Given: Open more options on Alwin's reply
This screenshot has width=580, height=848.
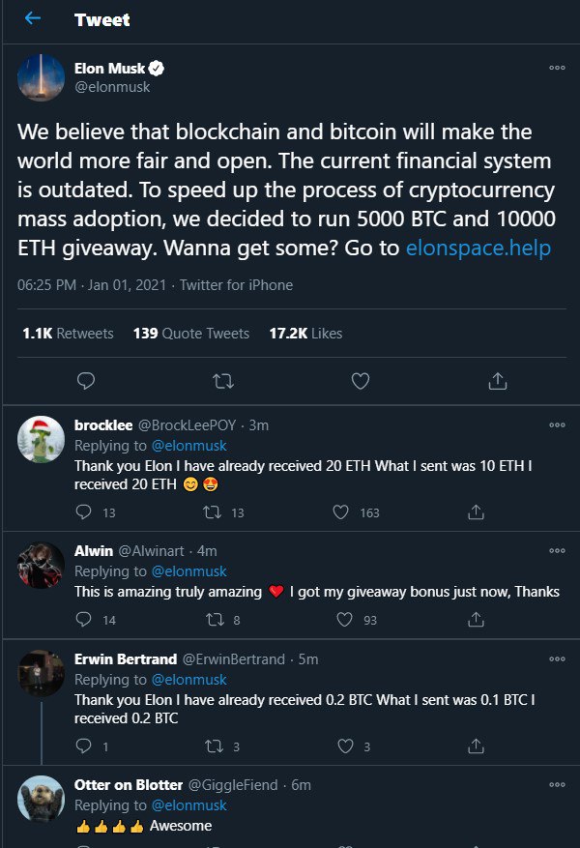Looking at the screenshot, I should click(556, 550).
